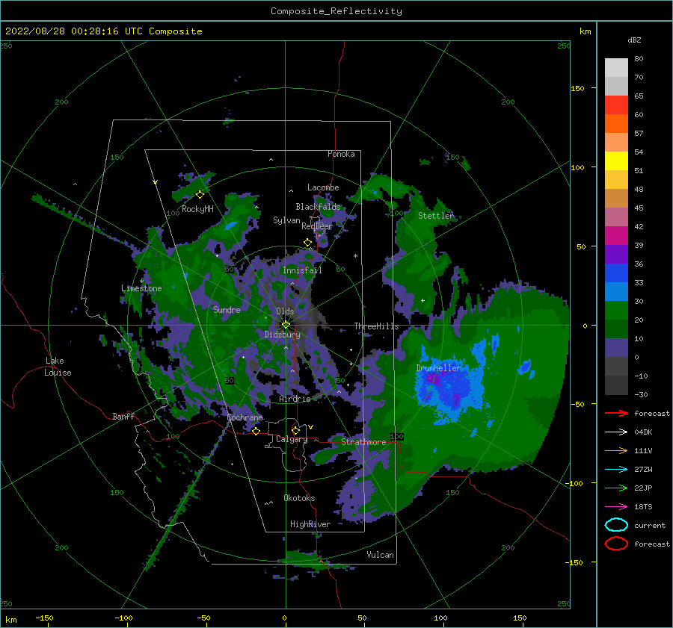673x628 pixels.
Task: Click the light grey 80 dBZ swatch
Action: pos(616,67)
